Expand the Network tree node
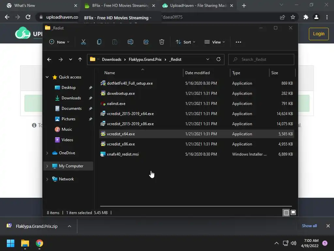 pyautogui.click(x=47, y=179)
